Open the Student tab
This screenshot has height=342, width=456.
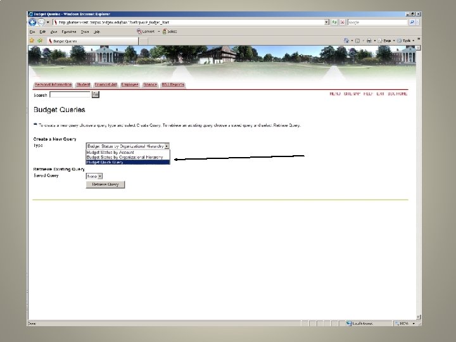pyautogui.click(x=83, y=85)
